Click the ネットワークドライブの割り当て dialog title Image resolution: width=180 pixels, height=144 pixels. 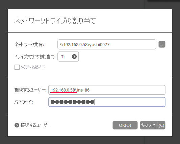click(55, 21)
